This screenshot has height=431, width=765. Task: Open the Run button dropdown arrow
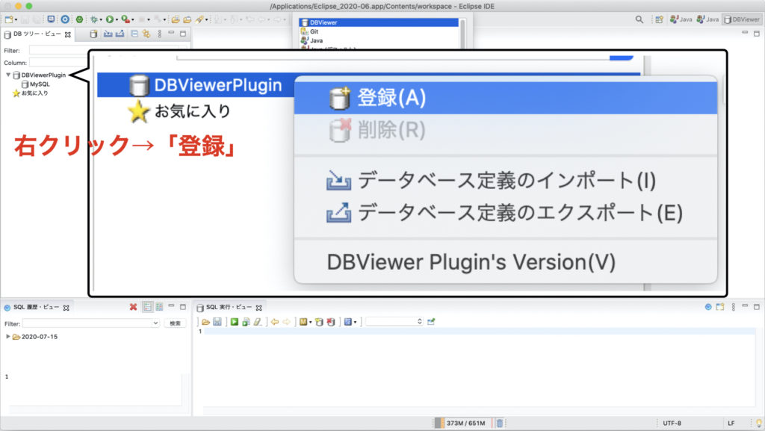(x=117, y=20)
